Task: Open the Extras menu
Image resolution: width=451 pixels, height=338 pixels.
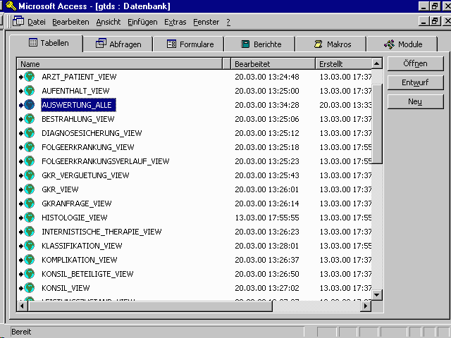Action: [175, 23]
